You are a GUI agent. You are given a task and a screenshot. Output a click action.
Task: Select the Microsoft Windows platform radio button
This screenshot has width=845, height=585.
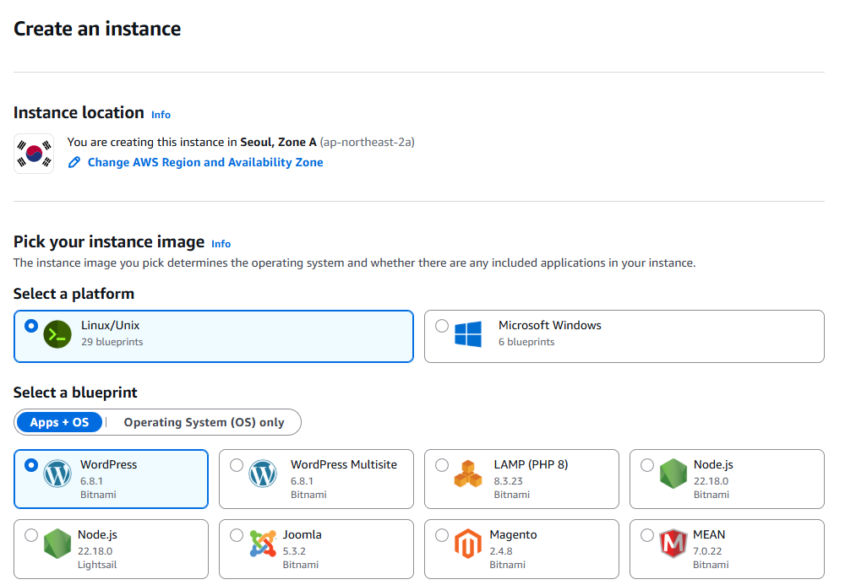tap(441, 325)
